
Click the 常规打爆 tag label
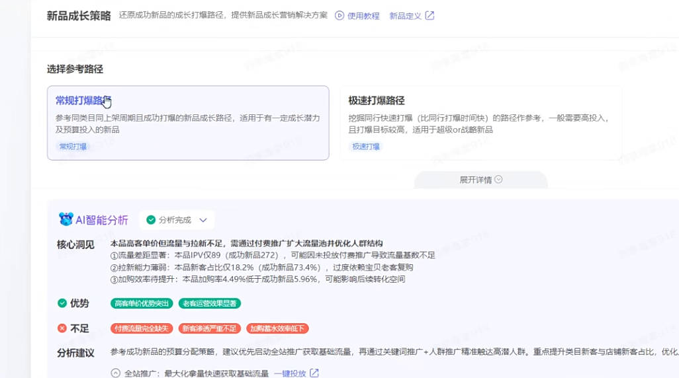(73, 147)
